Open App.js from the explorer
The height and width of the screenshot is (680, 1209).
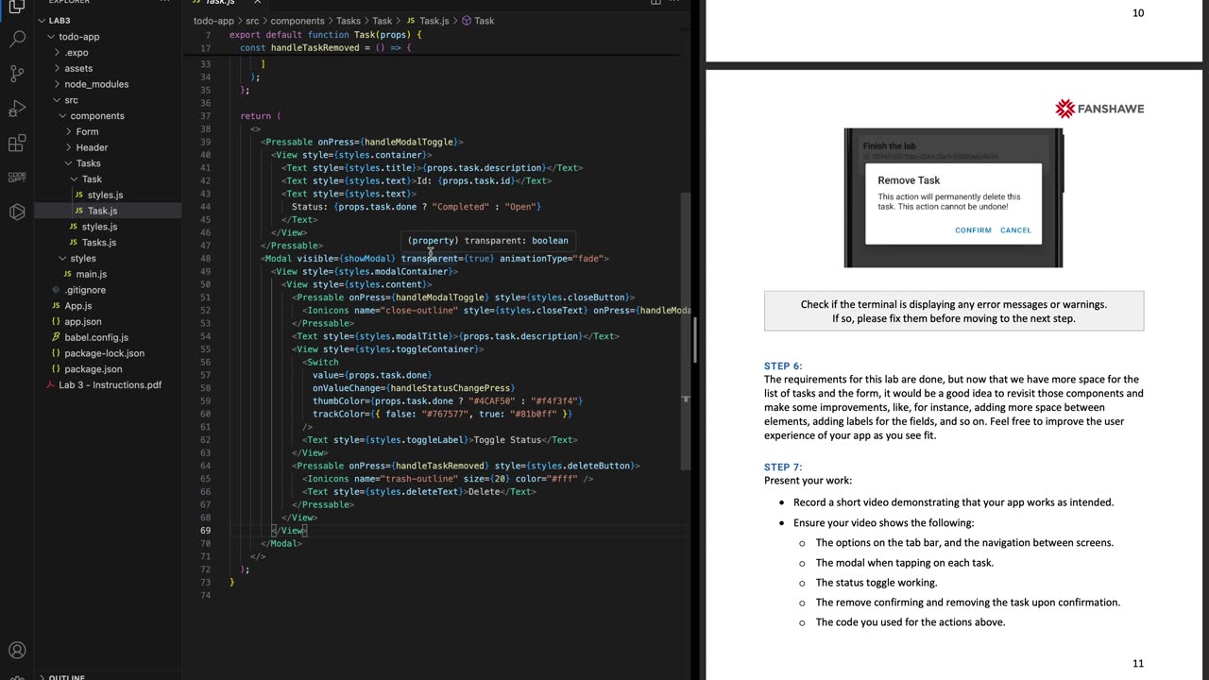pos(78,306)
